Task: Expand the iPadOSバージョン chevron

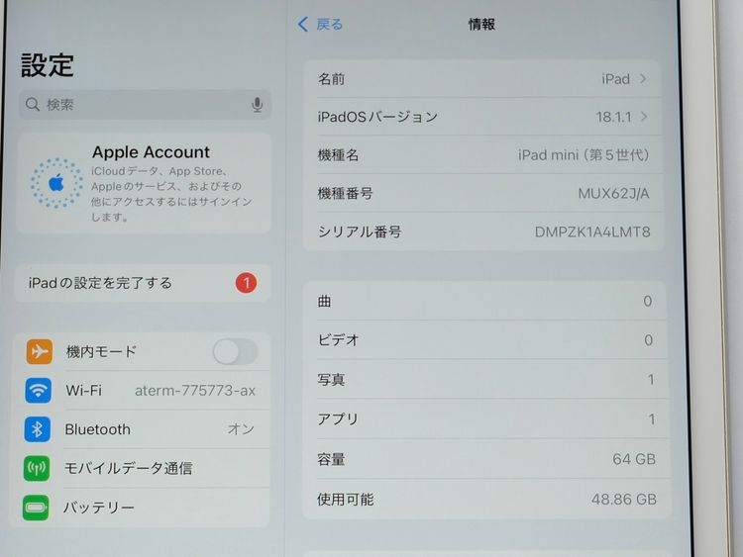Action: (x=644, y=117)
